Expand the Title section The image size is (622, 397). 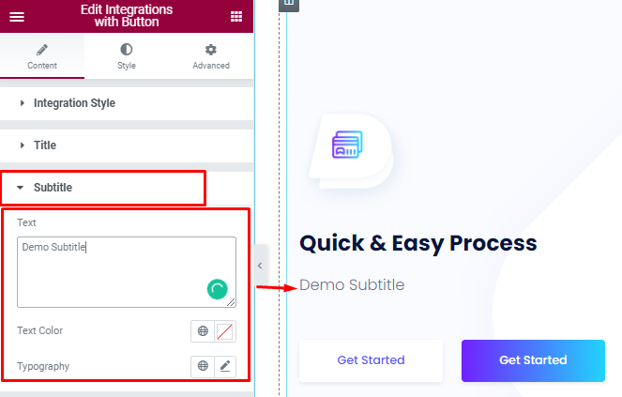127,145
